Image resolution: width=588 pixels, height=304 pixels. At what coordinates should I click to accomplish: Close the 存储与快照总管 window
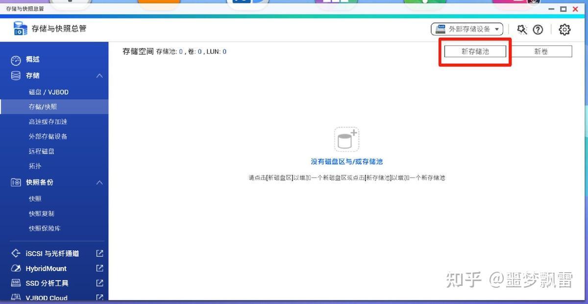click(x=575, y=9)
